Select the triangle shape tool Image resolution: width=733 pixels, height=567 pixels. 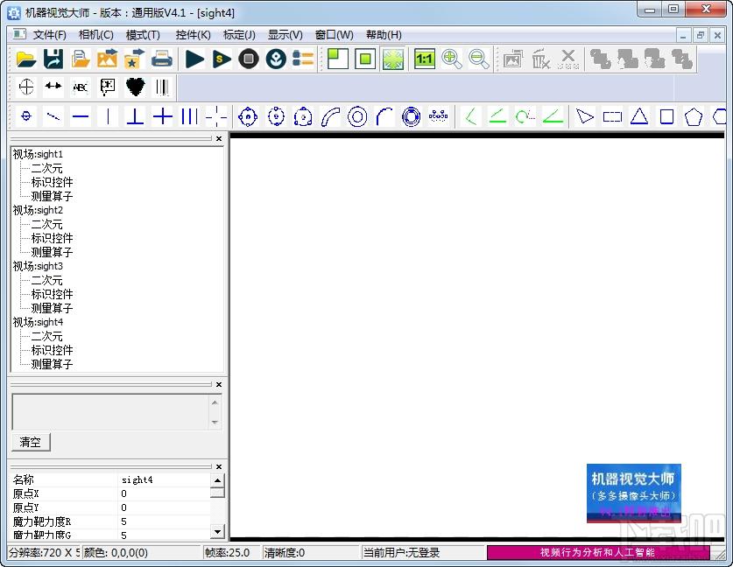[639, 116]
